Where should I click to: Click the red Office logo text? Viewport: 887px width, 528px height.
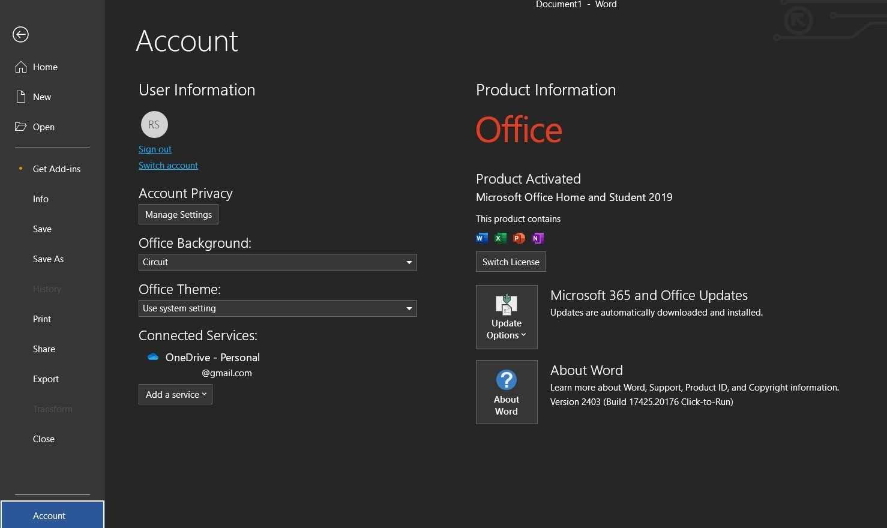coord(519,130)
